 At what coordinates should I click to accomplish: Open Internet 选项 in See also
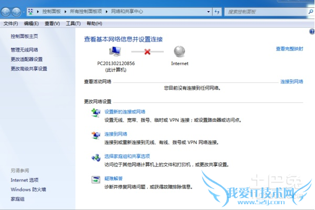pos(25,180)
